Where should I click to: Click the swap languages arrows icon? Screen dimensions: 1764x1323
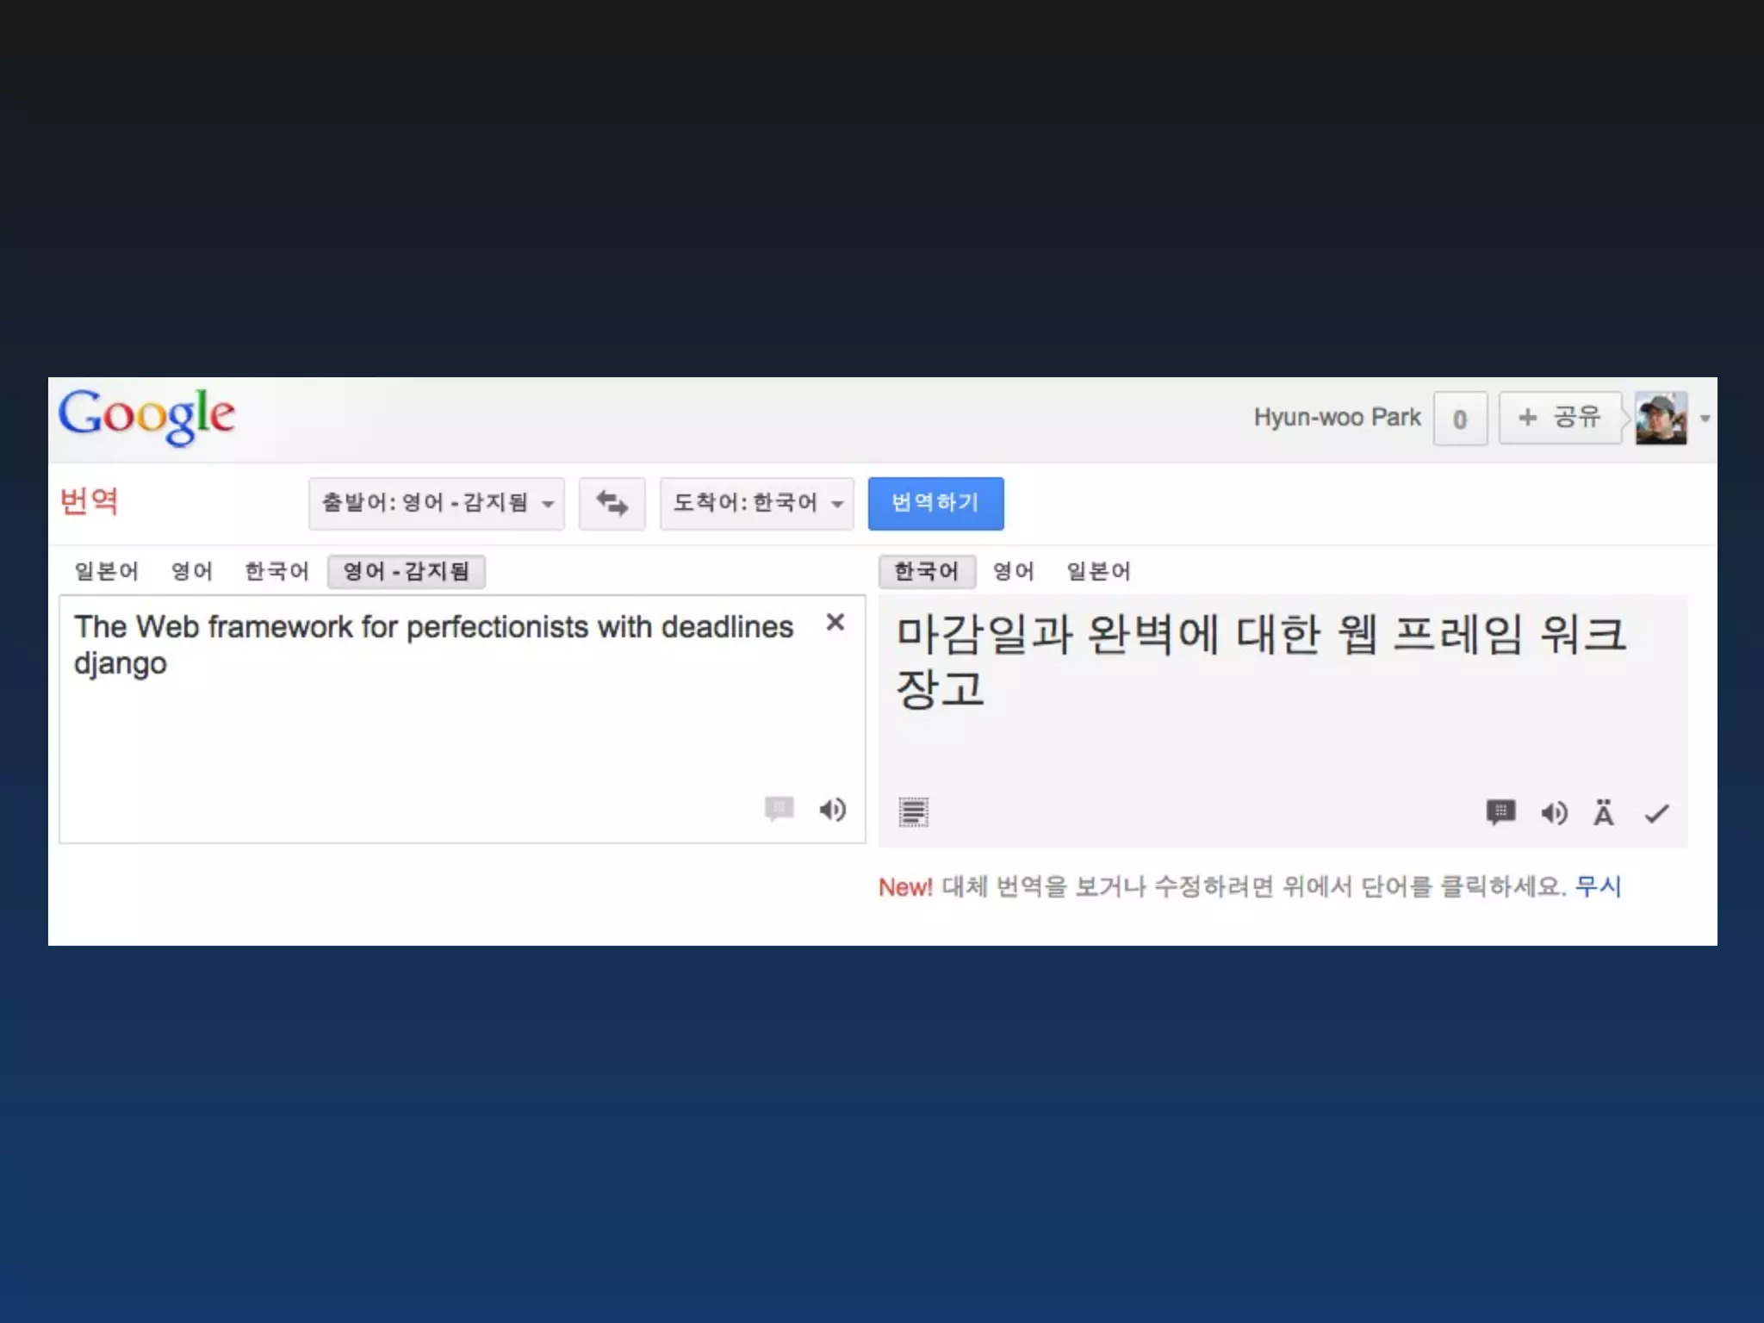coord(612,503)
